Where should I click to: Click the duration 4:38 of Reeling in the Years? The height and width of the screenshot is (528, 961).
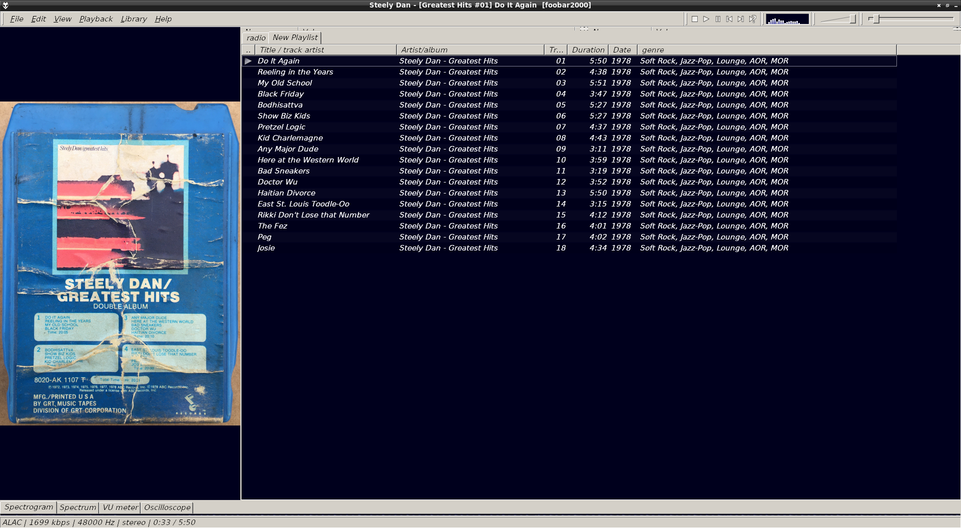[598, 72]
